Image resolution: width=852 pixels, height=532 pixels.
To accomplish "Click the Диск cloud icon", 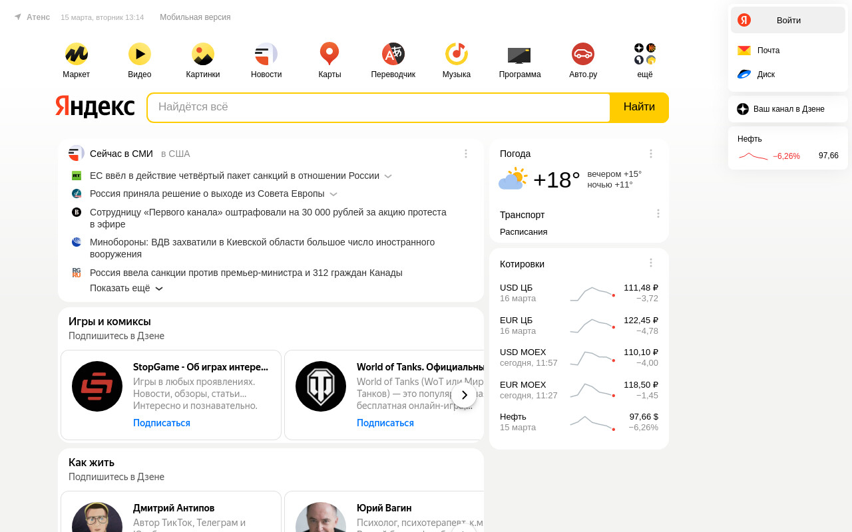I will pyautogui.click(x=744, y=74).
